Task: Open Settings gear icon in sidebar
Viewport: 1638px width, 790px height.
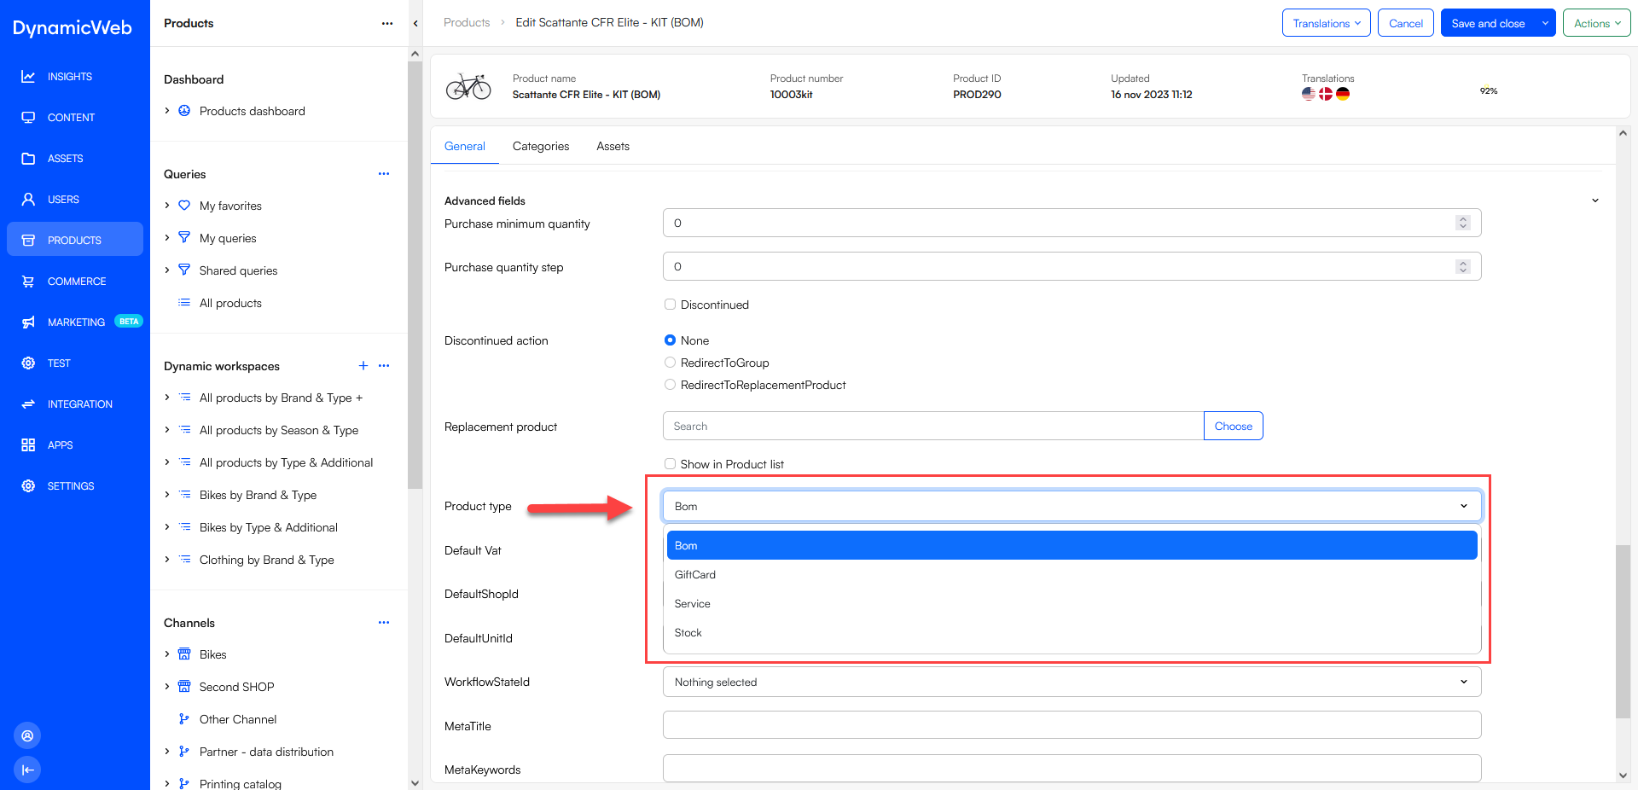Action: coord(28,486)
